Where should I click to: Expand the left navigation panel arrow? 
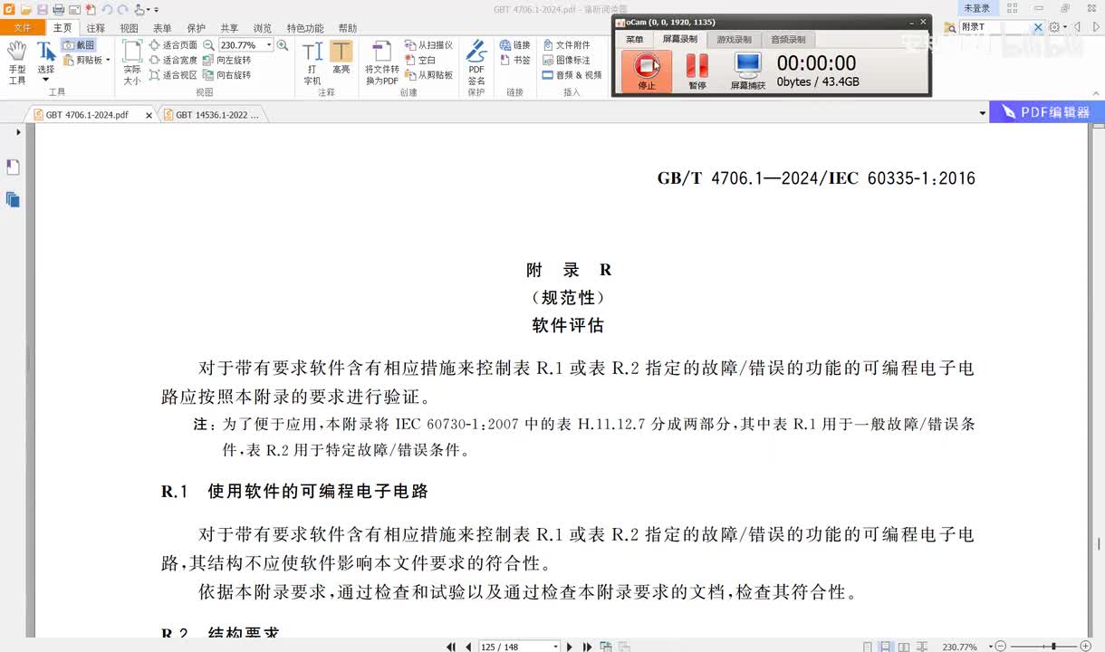[17, 132]
